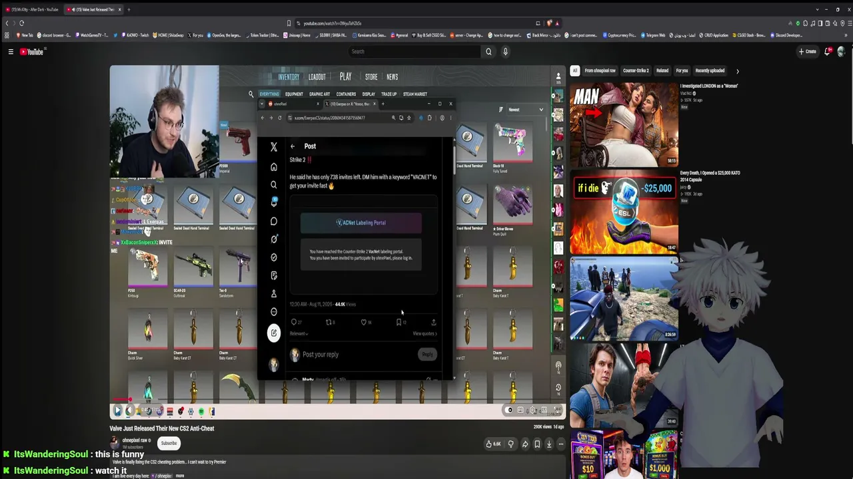Go back with the browser back arrow
The height and width of the screenshot is (479, 853).
7,23
